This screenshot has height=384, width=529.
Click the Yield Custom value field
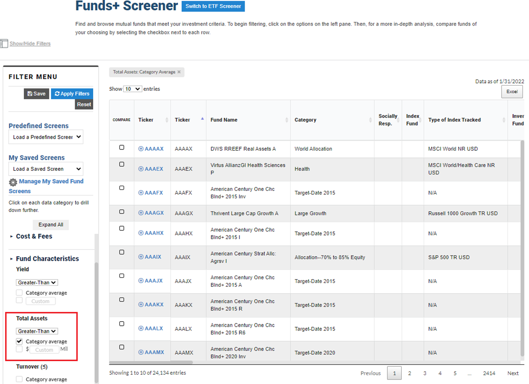tap(41, 301)
